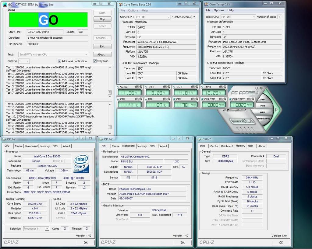The image size is (312, 249).
Task: Open settings icon on the CHASSIS fan panel
Action: [221, 99]
